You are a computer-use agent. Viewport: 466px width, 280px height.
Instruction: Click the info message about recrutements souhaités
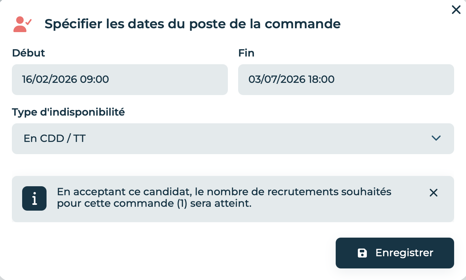pos(224,197)
